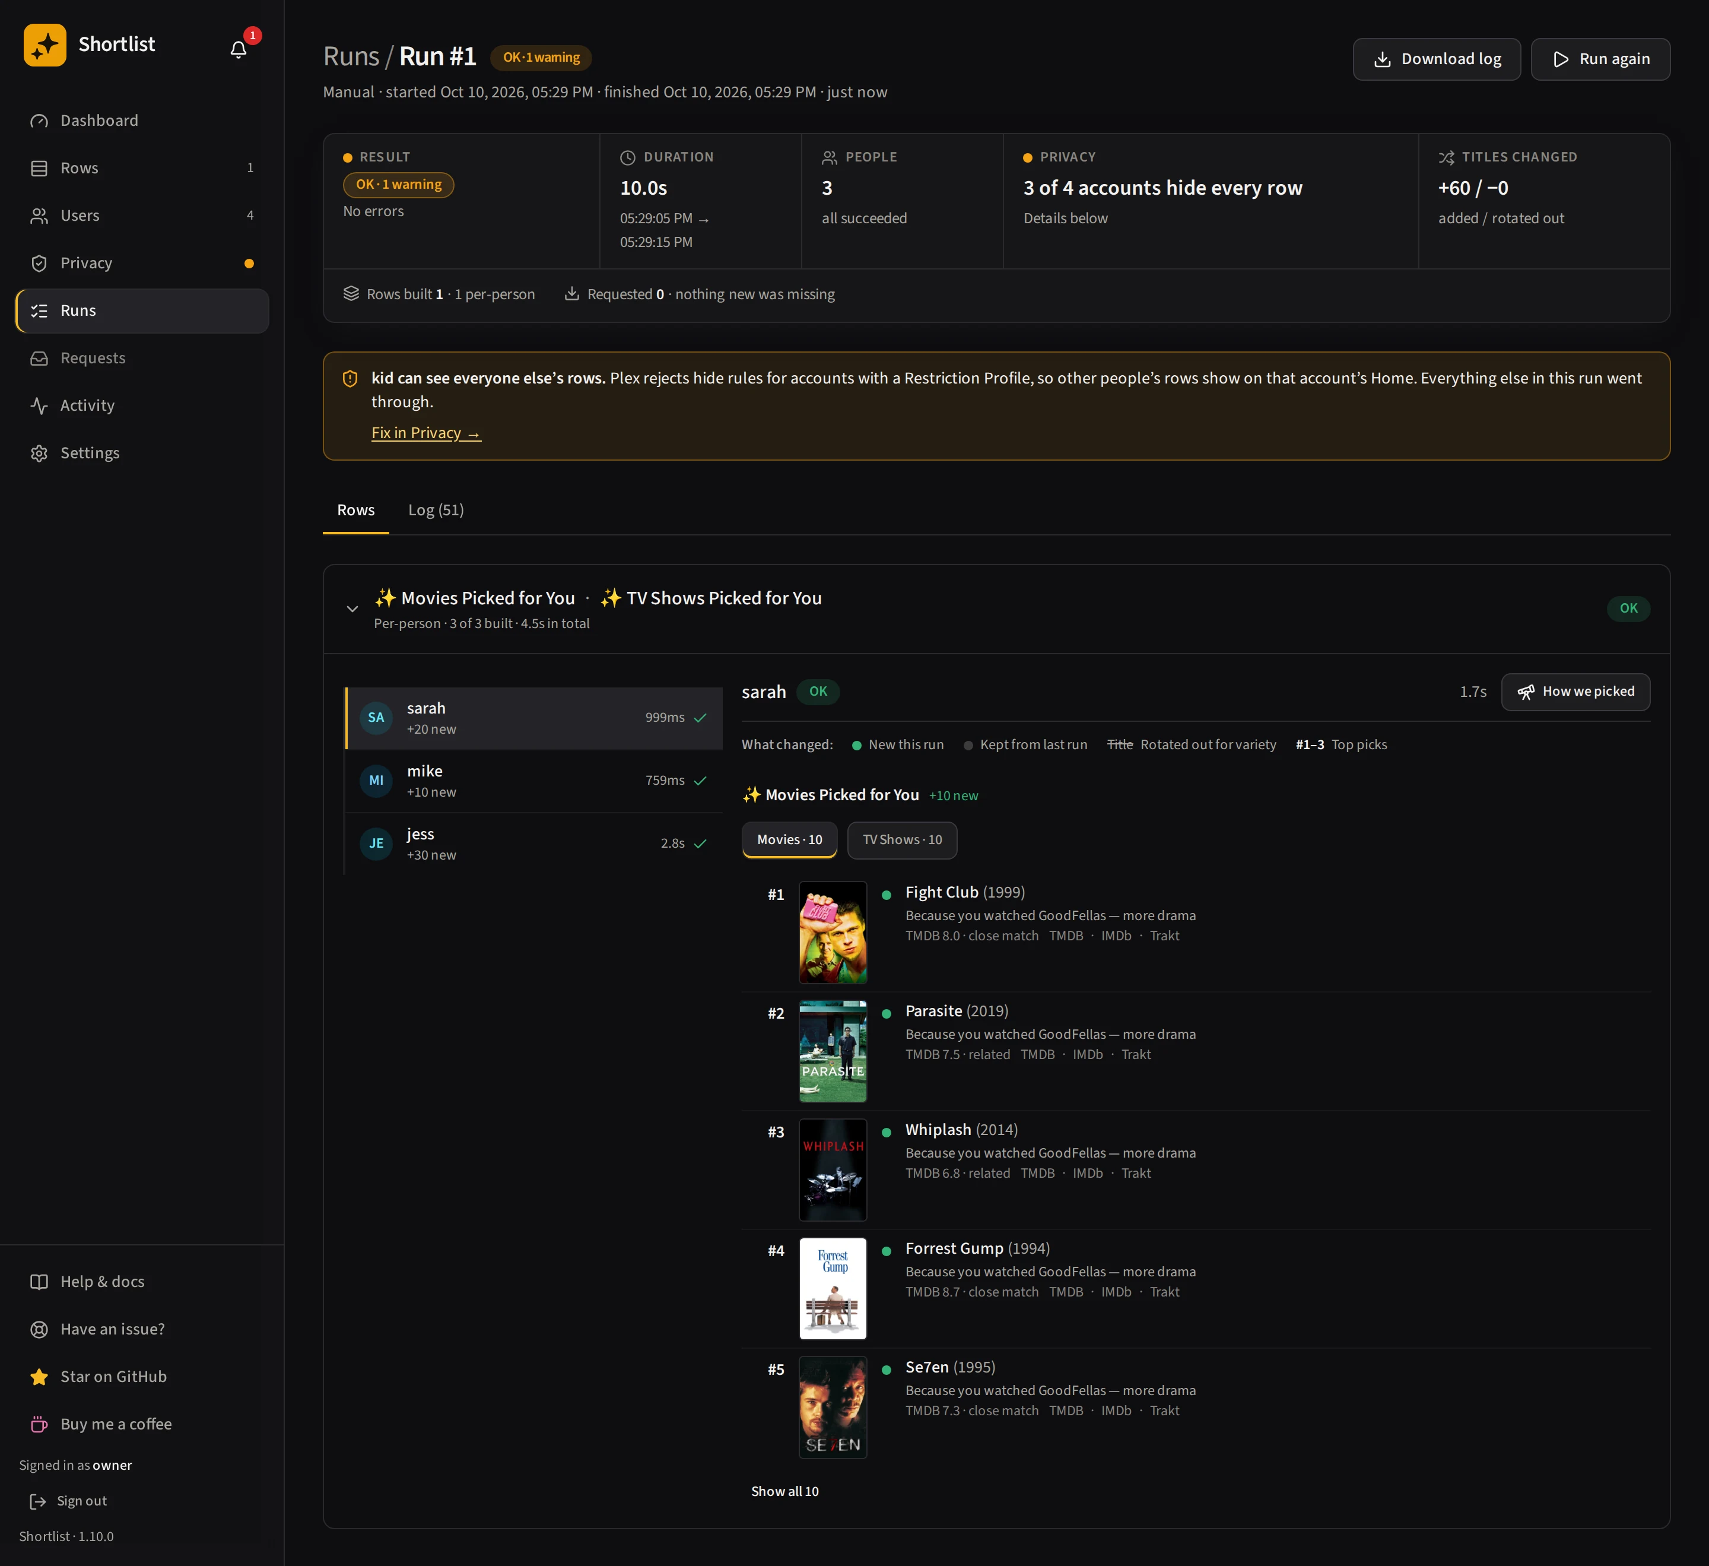Click the Download log button
The width and height of the screenshot is (1709, 1566).
click(x=1436, y=59)
